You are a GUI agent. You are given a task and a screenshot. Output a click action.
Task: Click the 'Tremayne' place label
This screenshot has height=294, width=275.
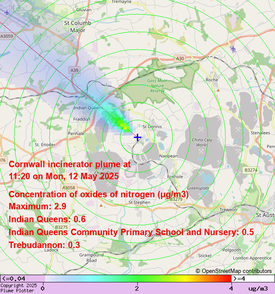(121, 2)
